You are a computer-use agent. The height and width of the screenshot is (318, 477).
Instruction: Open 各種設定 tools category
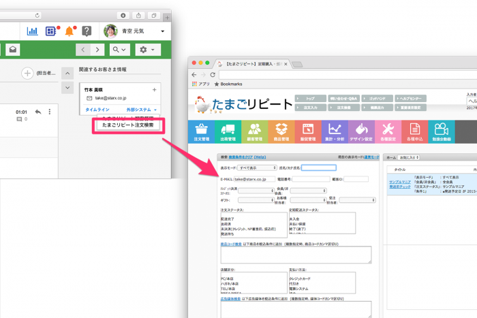point(388,131)
